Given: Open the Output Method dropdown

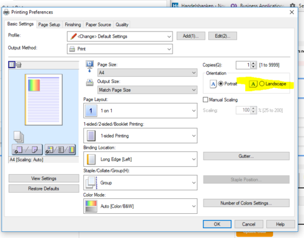Looking at the screenshot, I should (x=120, y=49).
